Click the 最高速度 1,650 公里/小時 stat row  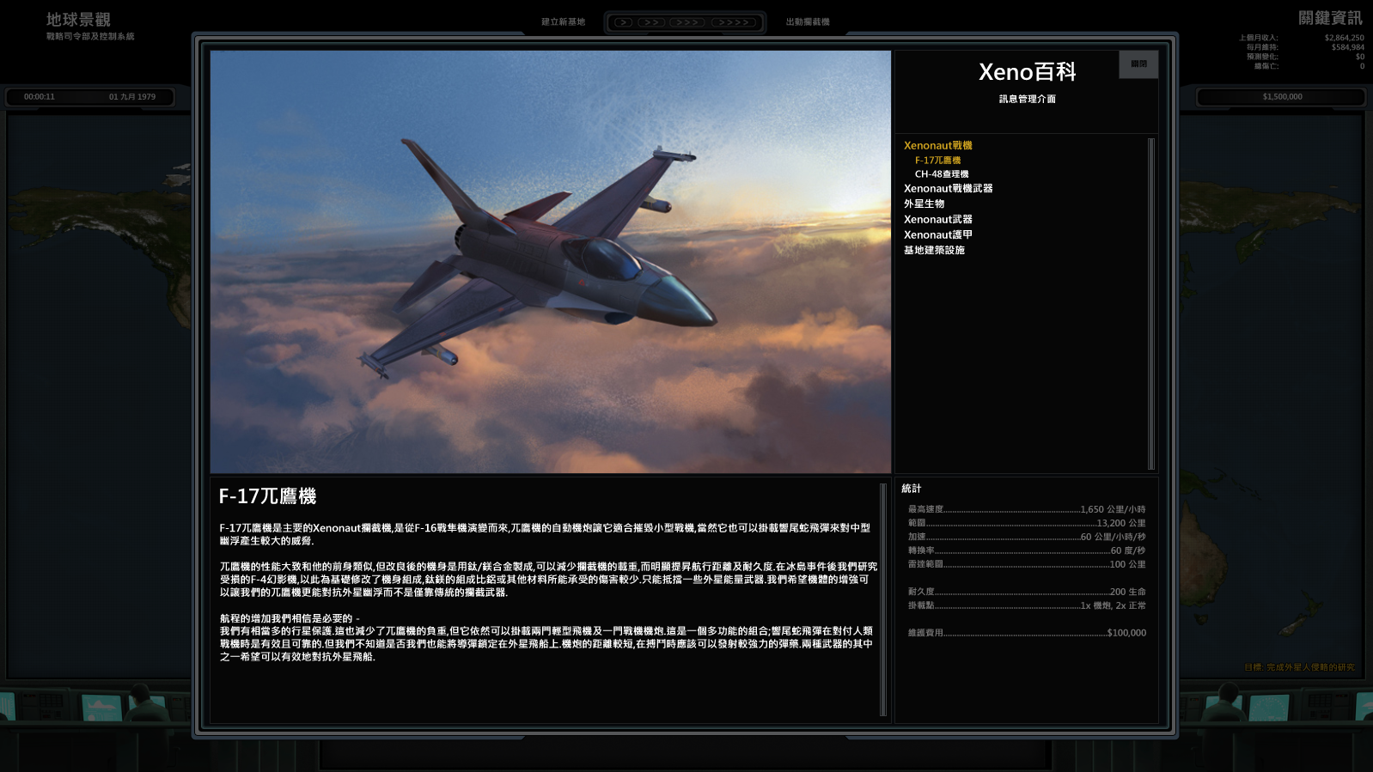coord(1027,509)
